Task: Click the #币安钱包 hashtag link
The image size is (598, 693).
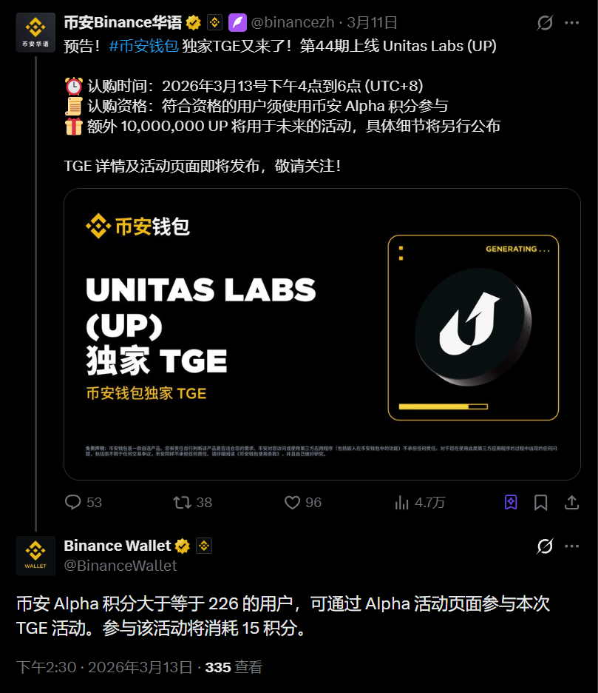Action: coord(144,46)
